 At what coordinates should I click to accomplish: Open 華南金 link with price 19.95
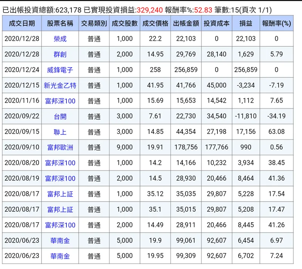(60, 256)
